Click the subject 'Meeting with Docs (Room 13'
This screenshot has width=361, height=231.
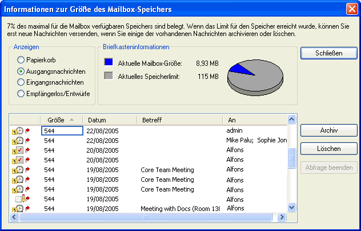click(181, 209)
